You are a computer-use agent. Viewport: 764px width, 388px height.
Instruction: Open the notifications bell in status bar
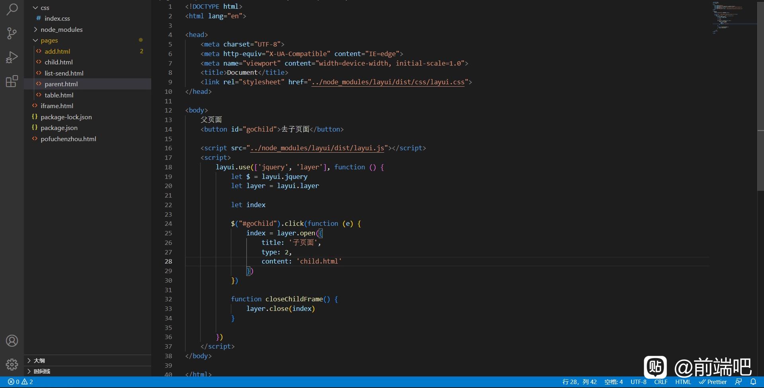pos(753,382)
